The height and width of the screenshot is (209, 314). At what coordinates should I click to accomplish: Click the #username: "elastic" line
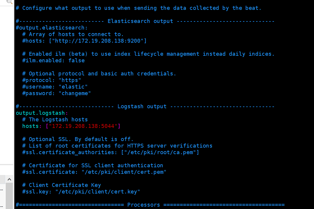[55, 87]
